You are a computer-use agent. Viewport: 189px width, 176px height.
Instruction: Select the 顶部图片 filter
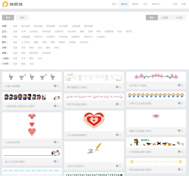[x=76, y=37]
